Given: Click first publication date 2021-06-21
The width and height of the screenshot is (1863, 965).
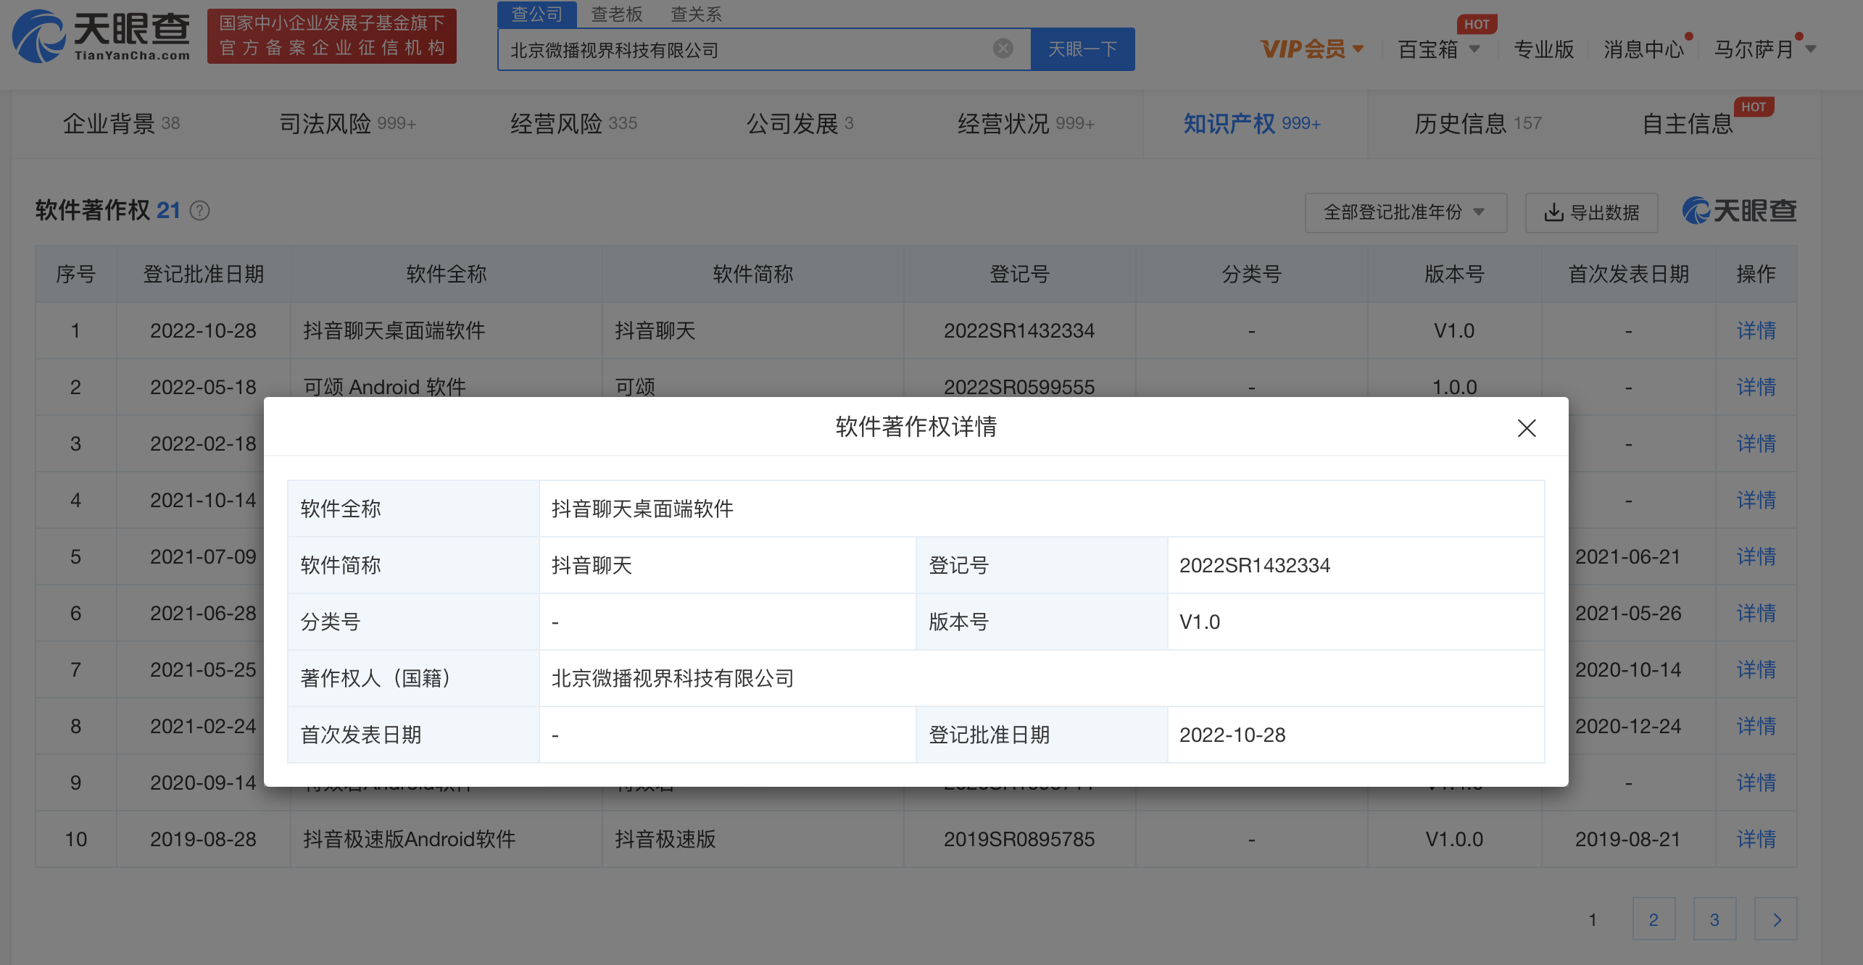Looking at the screenshot, I should 1628,557.
